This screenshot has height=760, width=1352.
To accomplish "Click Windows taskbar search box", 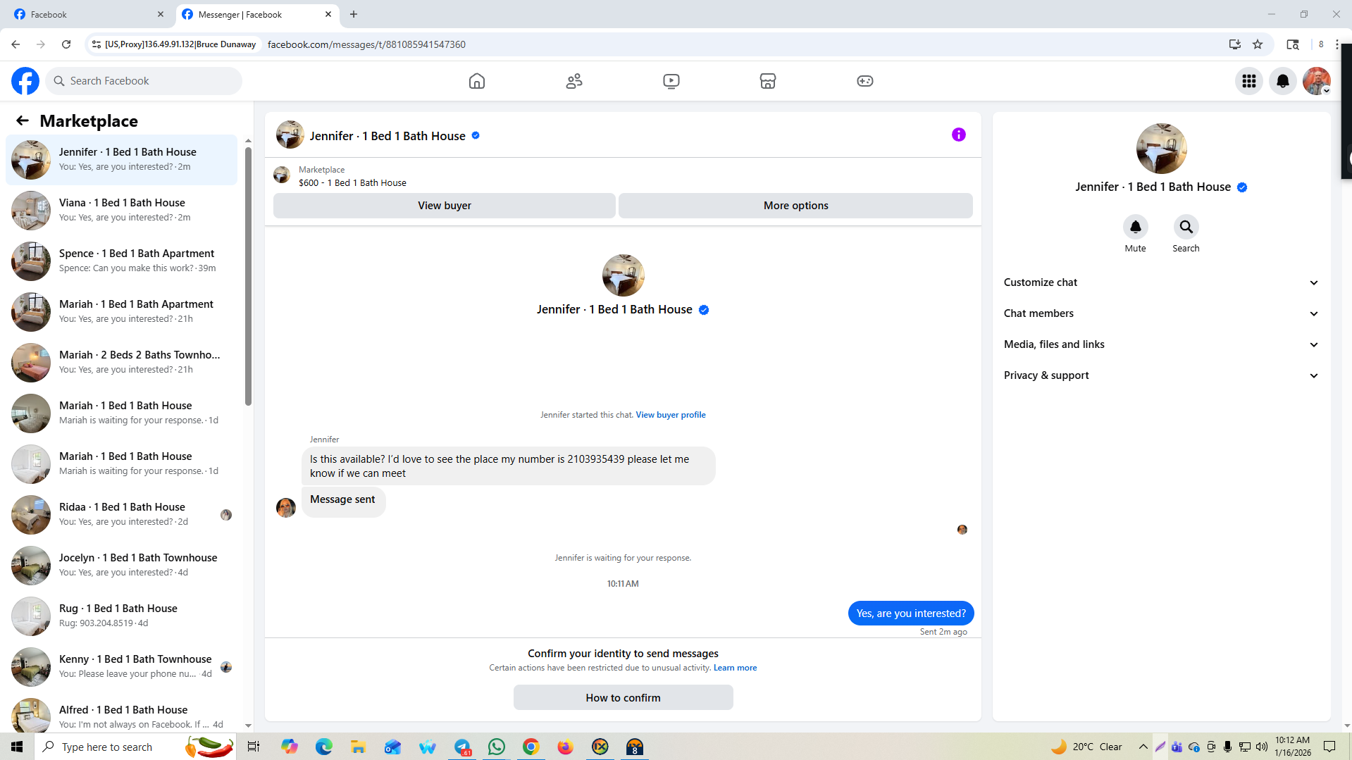I will coord(134,747).
